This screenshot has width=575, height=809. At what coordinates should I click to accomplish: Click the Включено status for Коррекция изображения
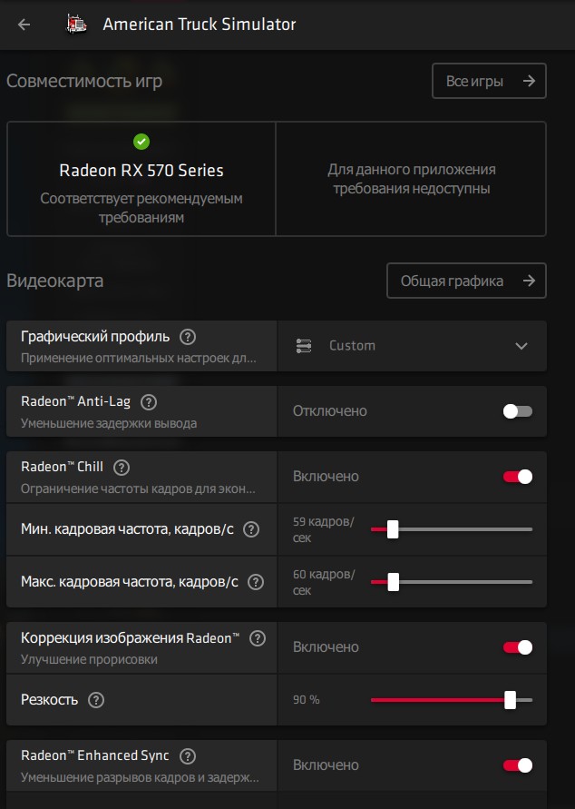[x=326, y=647]
